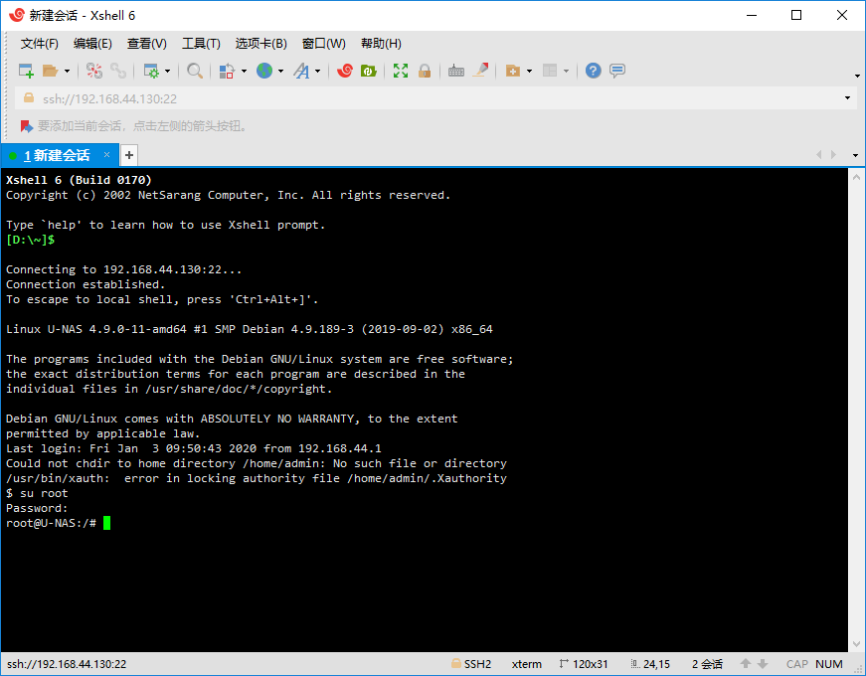Screen dimensions: 866x676
Task: Select the 新建会话 session tab
Action: 58,155
